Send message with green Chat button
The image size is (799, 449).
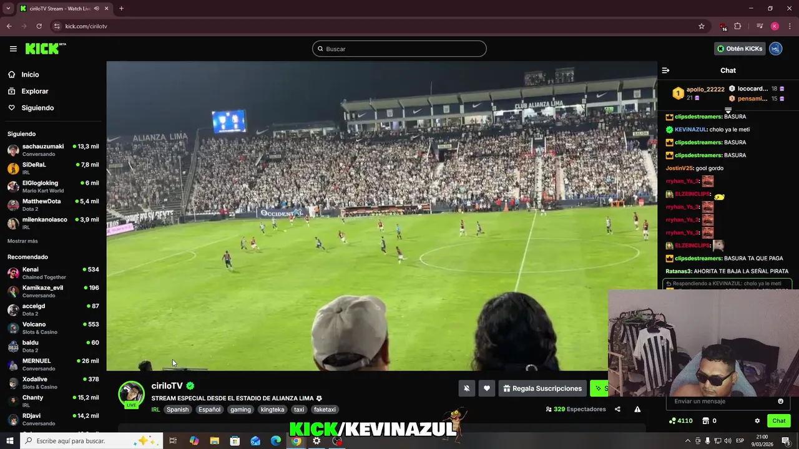(x=779, y=421)
